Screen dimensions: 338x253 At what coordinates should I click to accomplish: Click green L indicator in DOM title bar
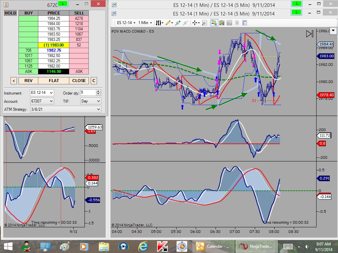click(63, 3)
